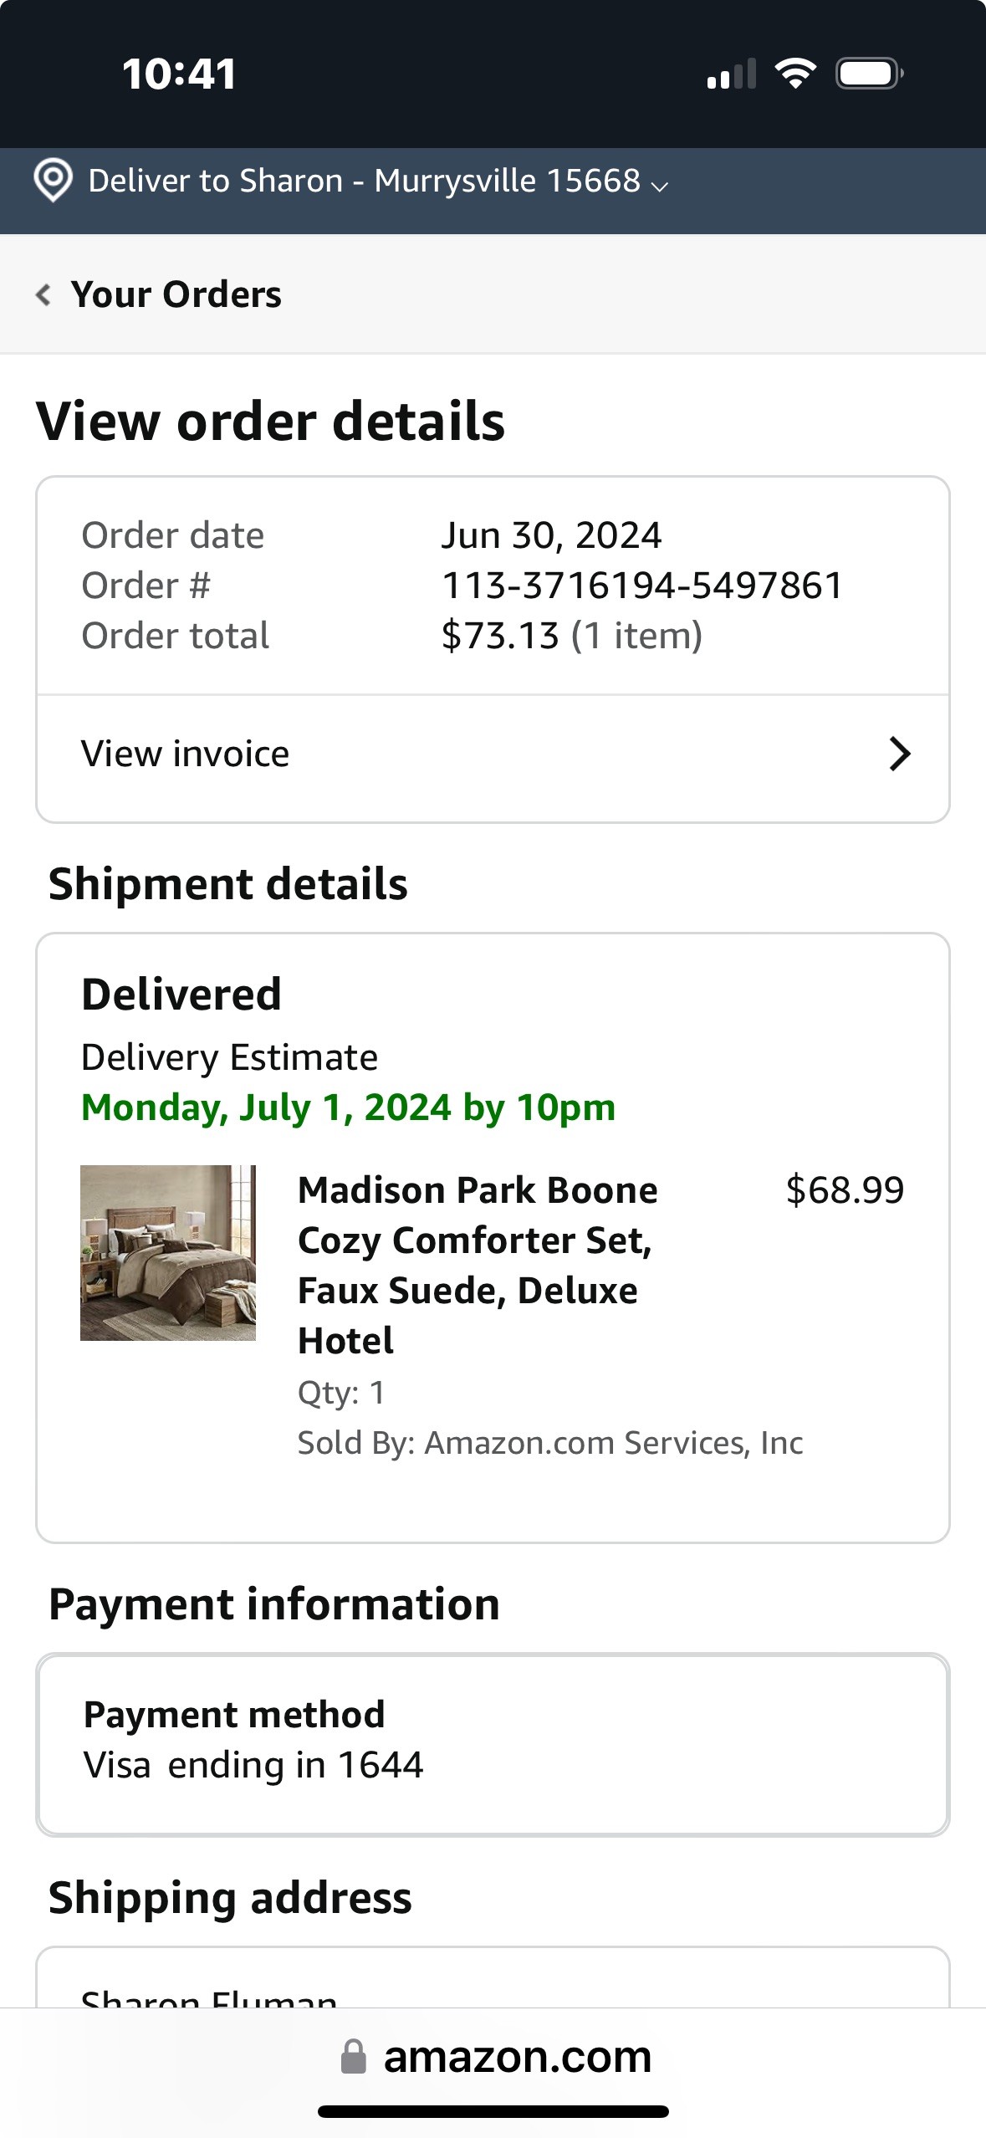Image resolution: width=986 pixels, height=2138 pixels.
Task: Tap the back chevron beside Your Orders
Action: click(x=43, y=294)
